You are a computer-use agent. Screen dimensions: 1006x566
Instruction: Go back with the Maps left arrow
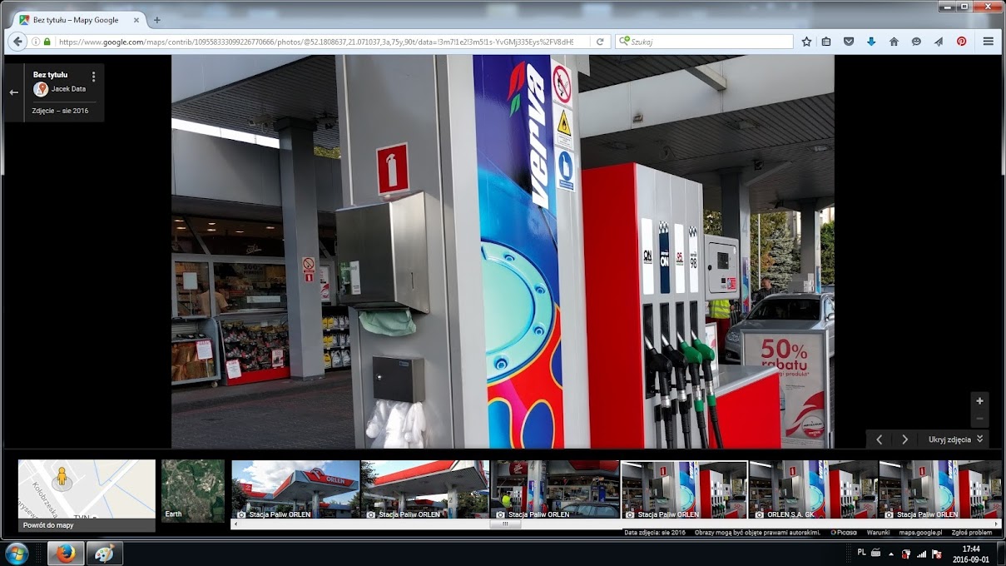point(13,92)
